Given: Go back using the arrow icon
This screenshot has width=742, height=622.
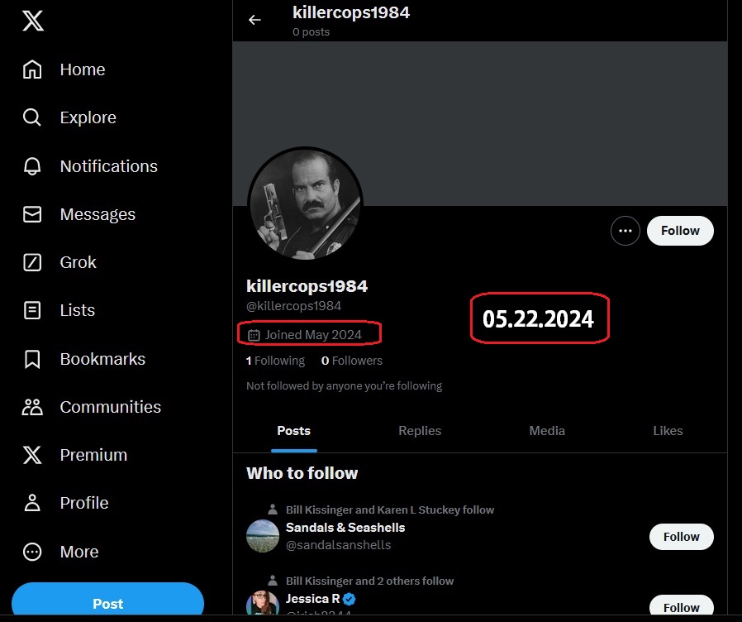Looking at the screenshot, I should coord(254,20).
